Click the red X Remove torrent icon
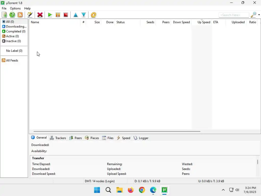Image resolution: width=261 pixels, height=196 pixels. point(40,15)
